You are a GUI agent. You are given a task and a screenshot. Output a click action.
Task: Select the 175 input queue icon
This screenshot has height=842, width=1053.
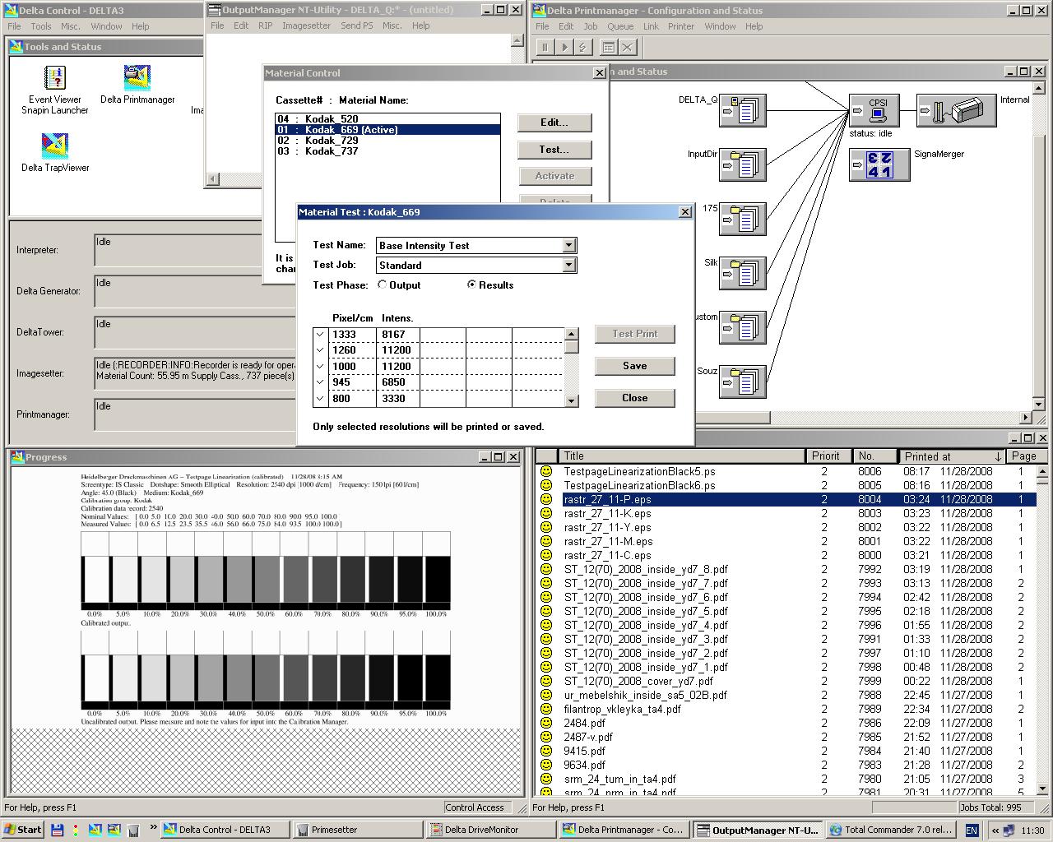point(743,219)
